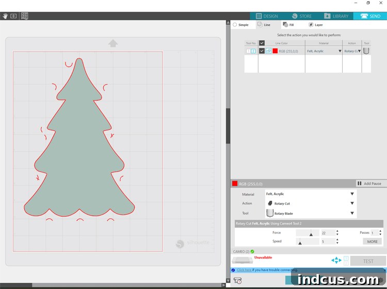387x289 pixels.
Task: Open the send queue icon at bottom
Action: click(237, 280)
